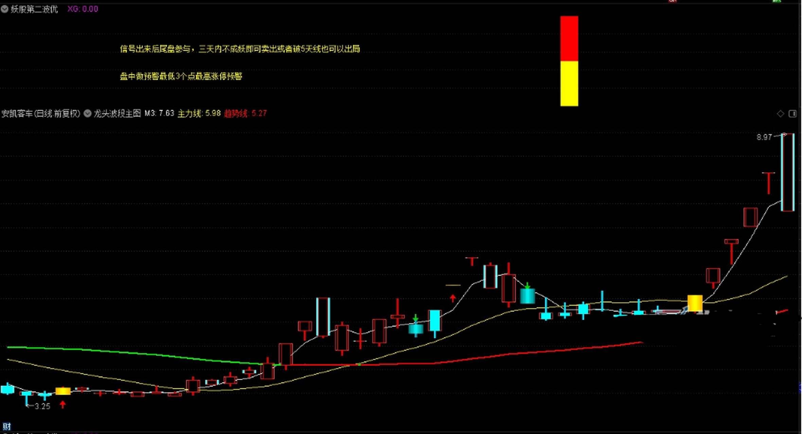Click the XG: 0.00 value label
802x434 pixels.
pyautogui.click(x=83, y=9)
